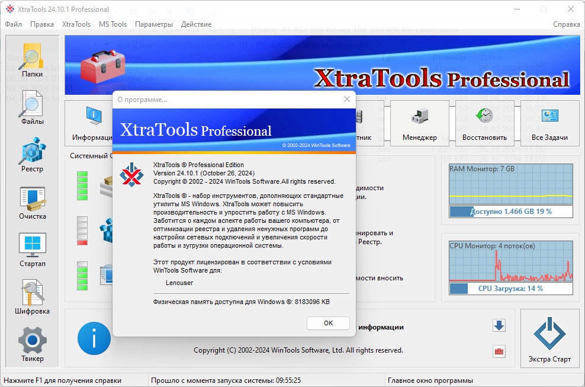585x387 pixels.
Task: Click the Version 24.10.1 text line
Action: point(204,173)
